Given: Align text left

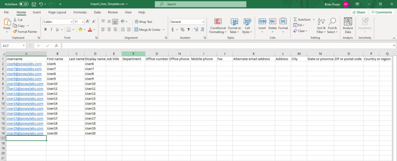Looking at the screenshot, I should pos(103,29).
